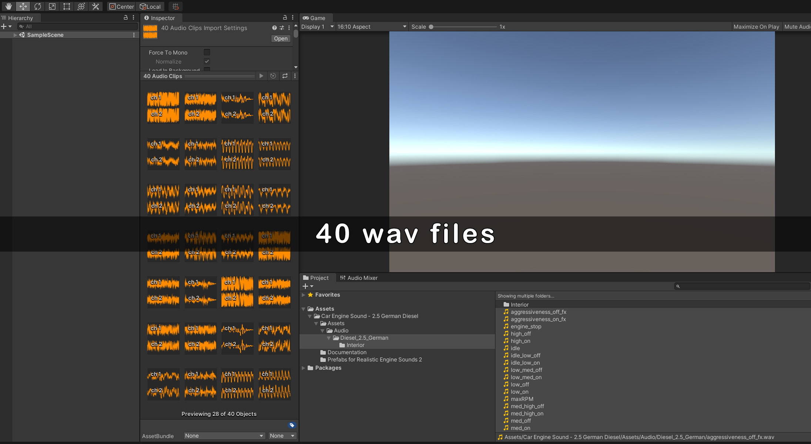
Task: Select the engine_stop audio file
Action: click(526, 326)
